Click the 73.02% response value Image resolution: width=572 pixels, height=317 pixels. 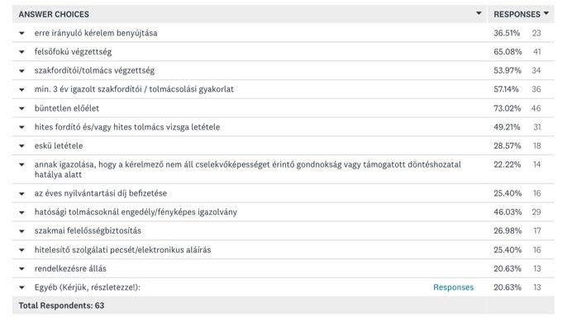point(507,108)
